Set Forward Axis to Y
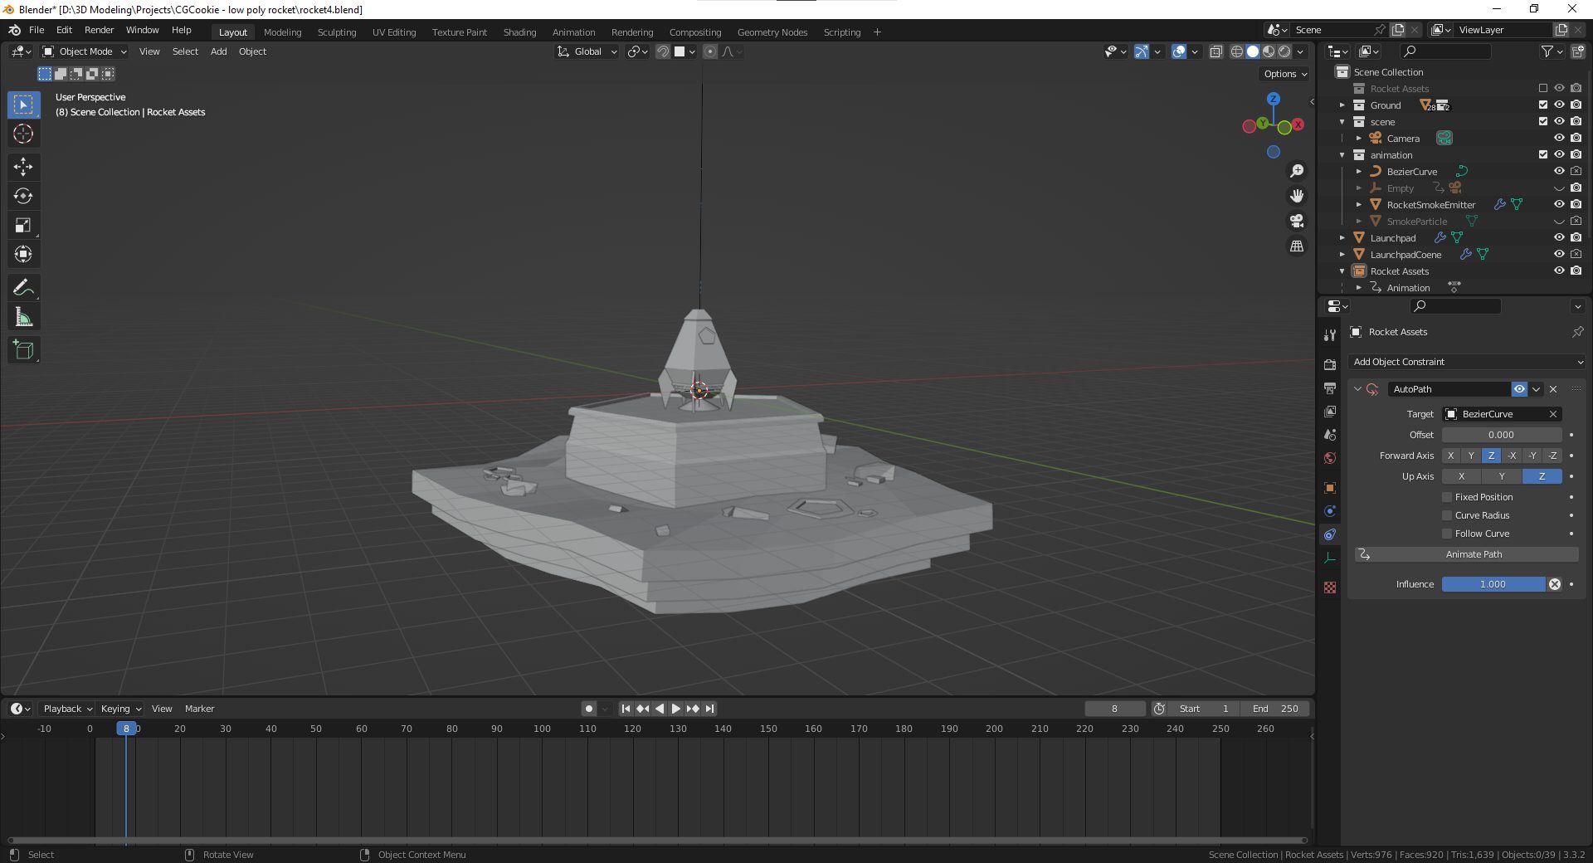This screenshot has height=863, width=1593. coord(1471,456)
